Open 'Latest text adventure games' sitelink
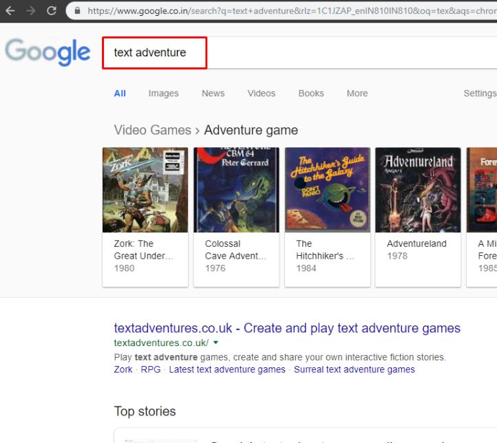This screenshot has height=443, width=497. click(227, 369)
